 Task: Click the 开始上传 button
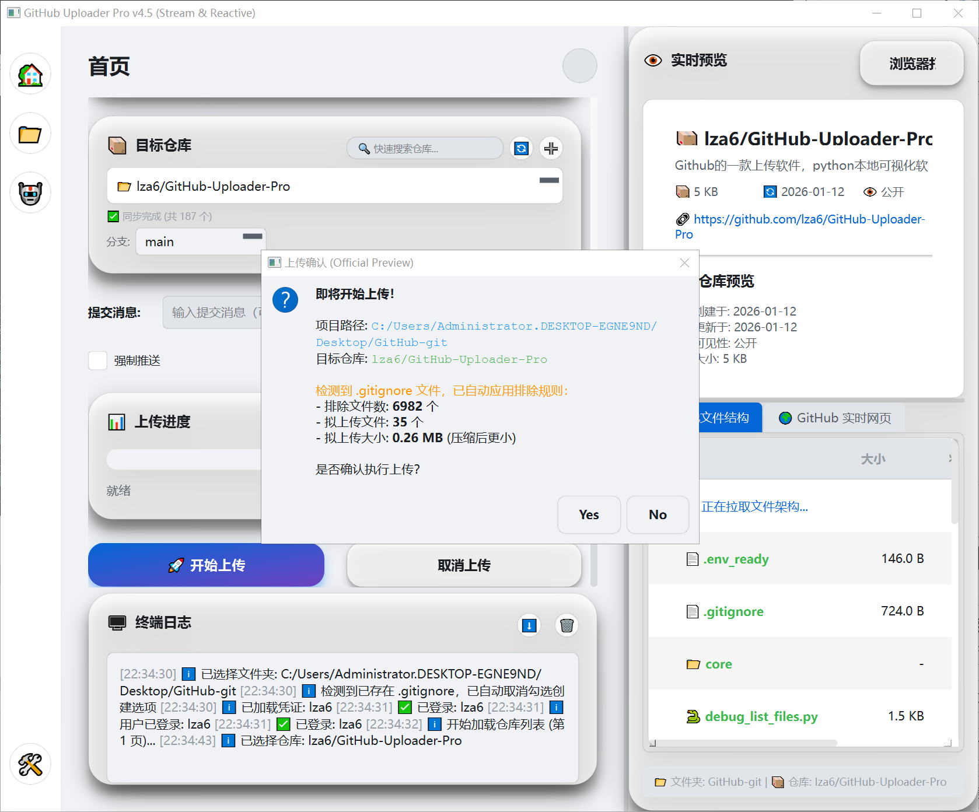coord(206,565)
